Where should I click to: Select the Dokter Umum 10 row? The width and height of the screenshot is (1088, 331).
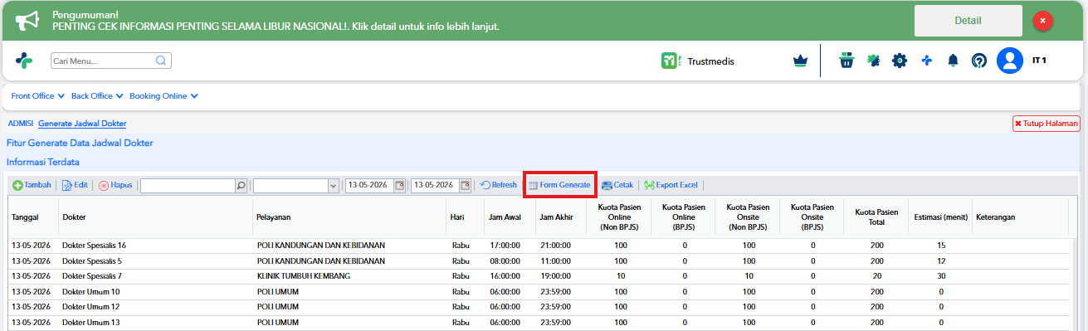point(539,292)
